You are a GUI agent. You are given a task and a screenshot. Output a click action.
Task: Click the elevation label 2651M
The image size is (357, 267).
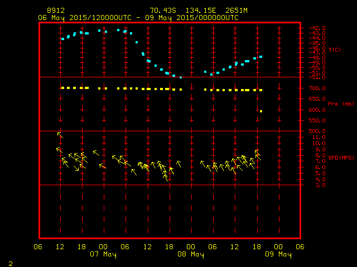237,11
